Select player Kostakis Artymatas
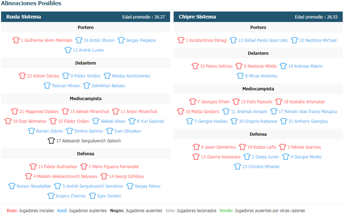 point(304,102)
